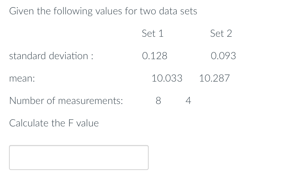Click the 'Calculate the F value' prompt text

click(x=54, y=123)
